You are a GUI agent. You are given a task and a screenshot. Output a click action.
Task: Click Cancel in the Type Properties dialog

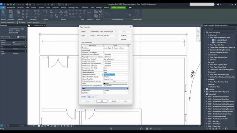[x=114, y=101]
